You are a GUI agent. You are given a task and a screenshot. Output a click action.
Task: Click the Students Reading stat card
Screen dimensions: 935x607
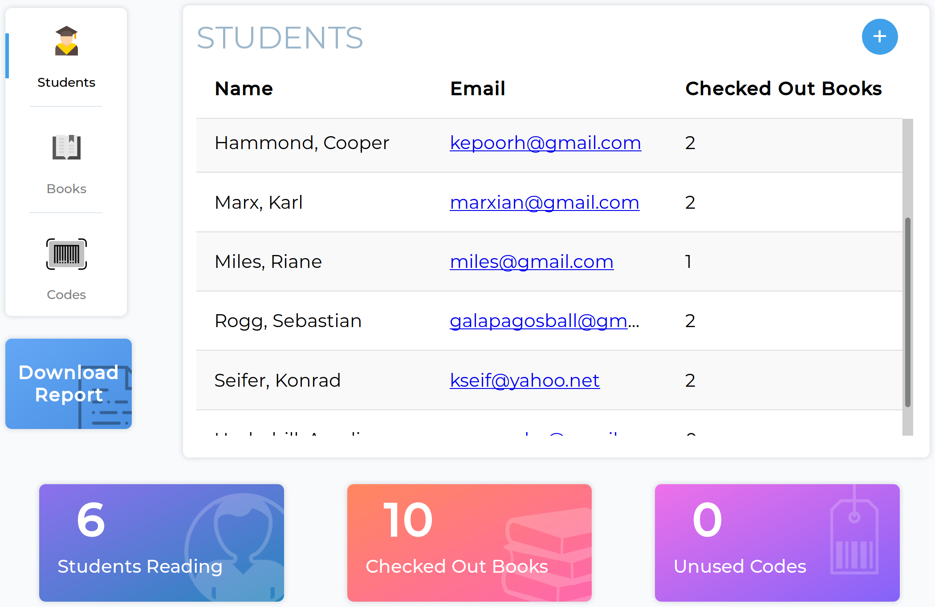161,542
